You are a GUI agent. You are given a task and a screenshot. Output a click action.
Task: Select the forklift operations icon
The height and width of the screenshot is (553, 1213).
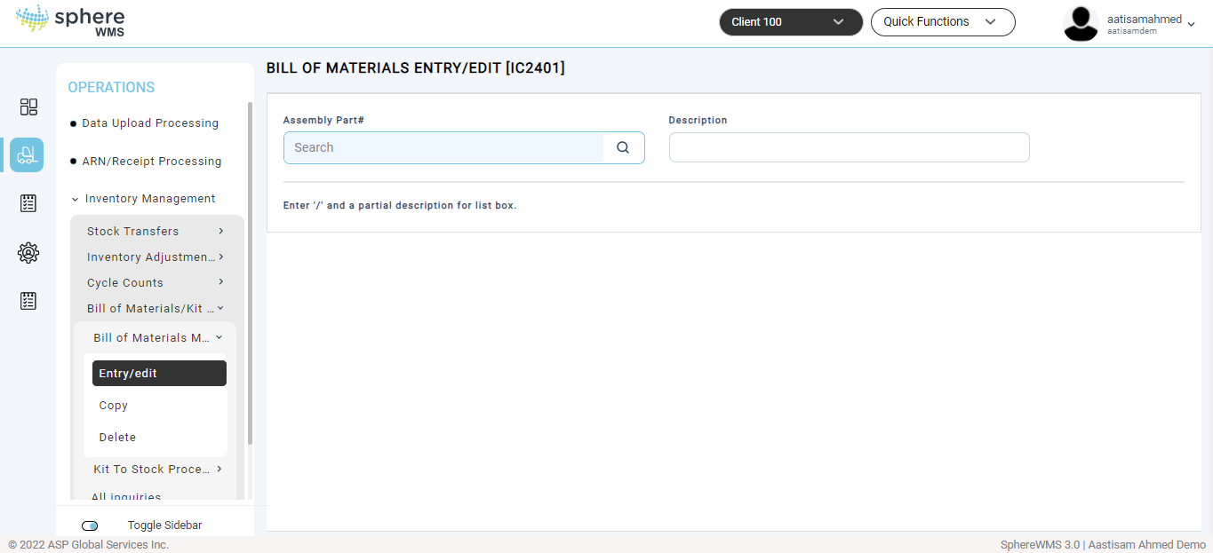click(x=27, y=154)
